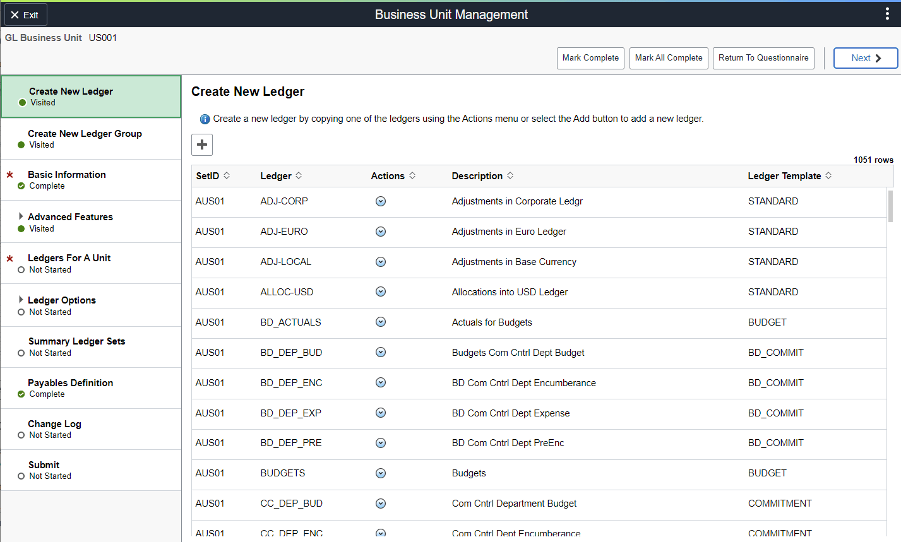Click the vertical ellipsis menu in top right corner

click(x=887, y=13)
